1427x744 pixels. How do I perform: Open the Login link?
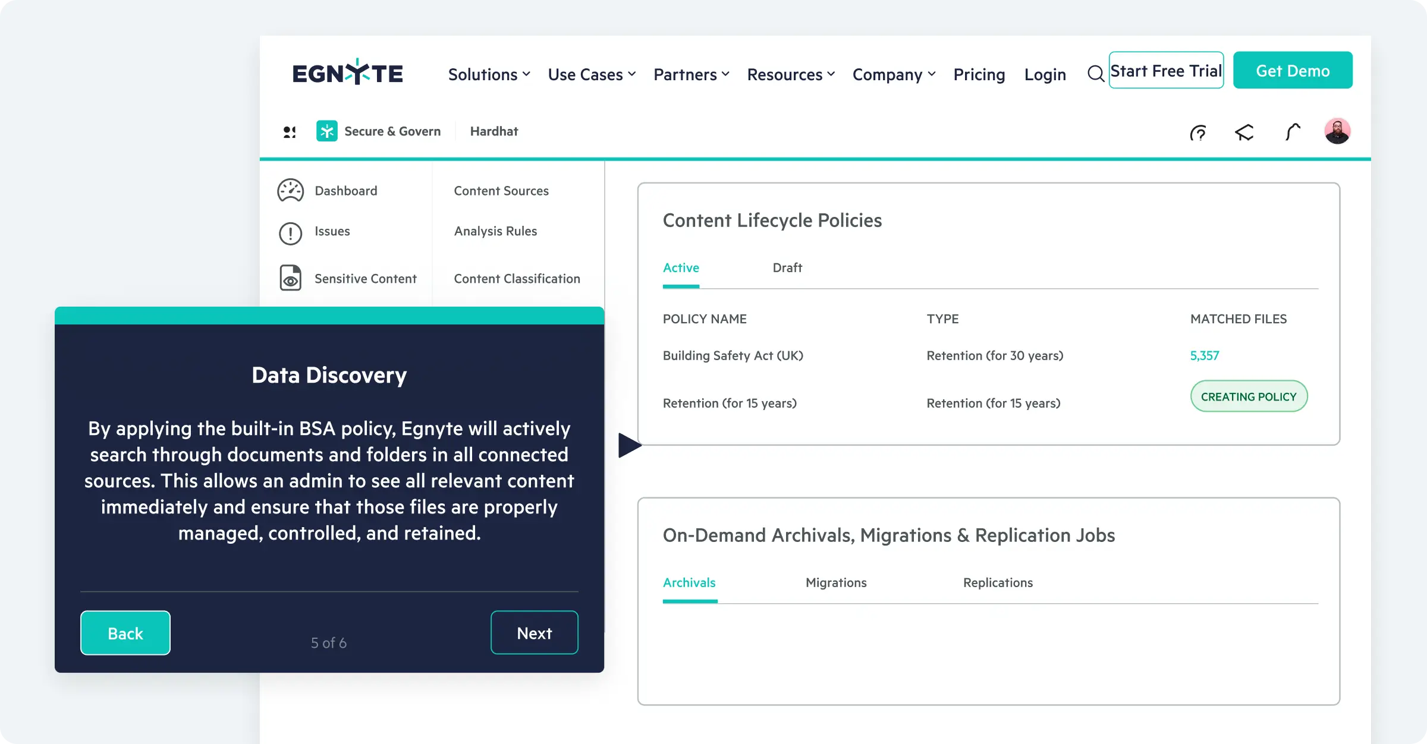coord(1045,74)
